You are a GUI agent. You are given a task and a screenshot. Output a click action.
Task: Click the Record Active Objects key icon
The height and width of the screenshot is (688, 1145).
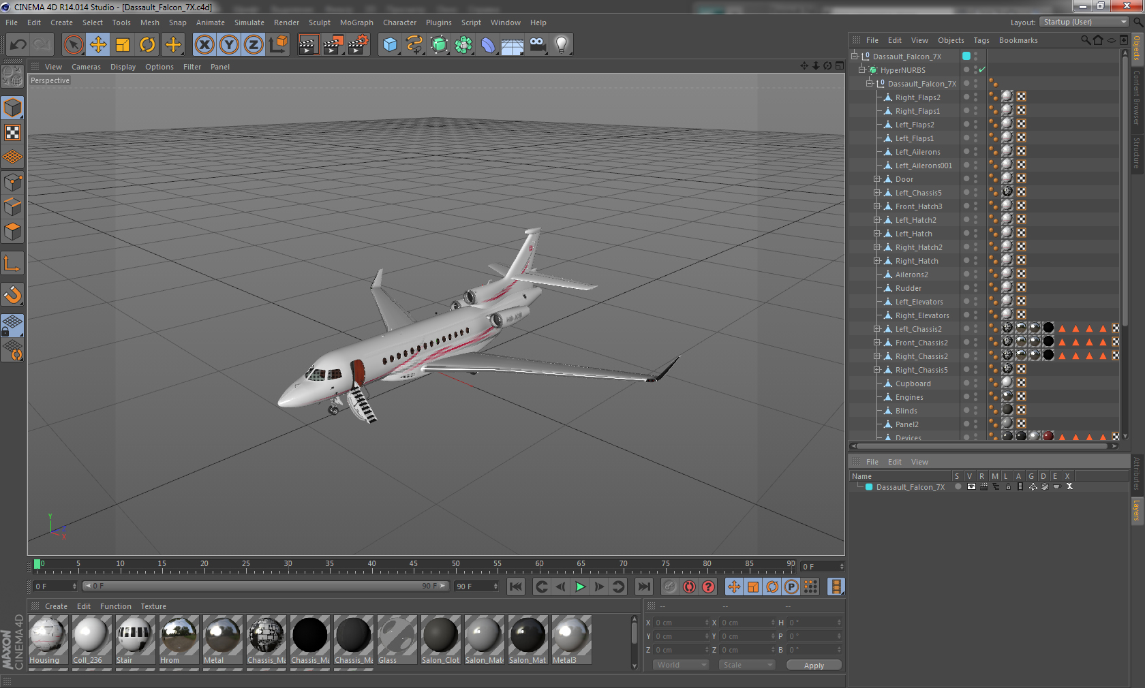point(670,587)
